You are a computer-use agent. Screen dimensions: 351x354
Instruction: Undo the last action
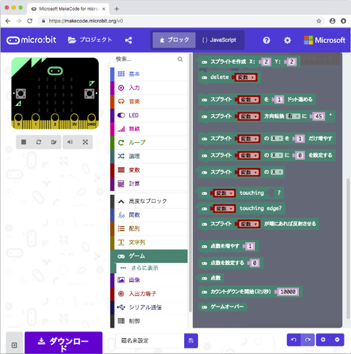[294, 339]
